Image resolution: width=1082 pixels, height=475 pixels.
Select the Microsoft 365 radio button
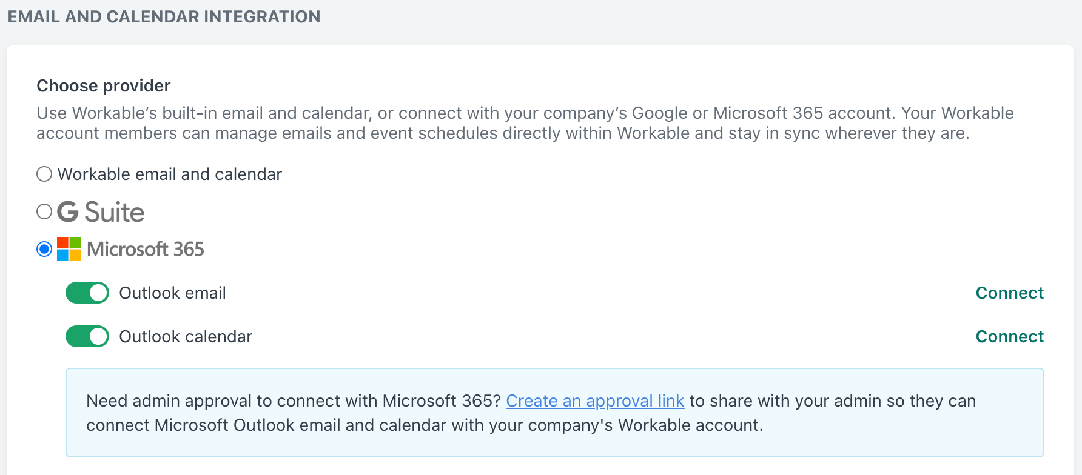click(x=44, y=249)
